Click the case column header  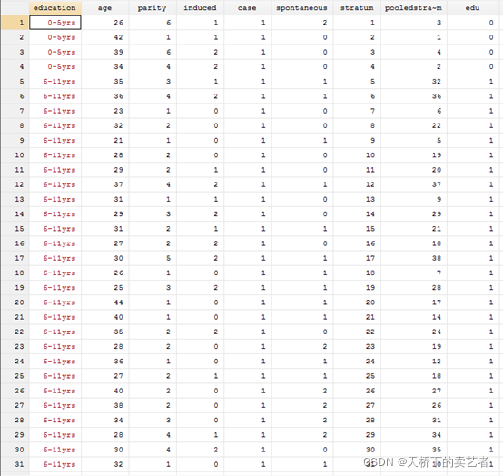(x=247, y=7)
